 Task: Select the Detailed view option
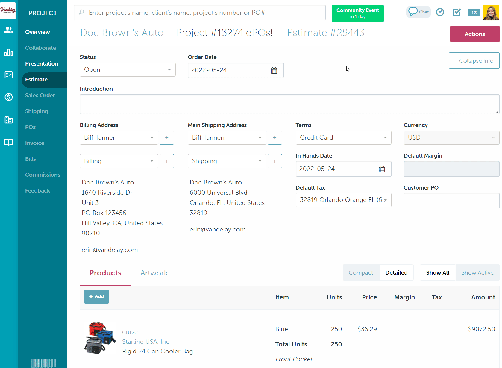coord(396,273)
